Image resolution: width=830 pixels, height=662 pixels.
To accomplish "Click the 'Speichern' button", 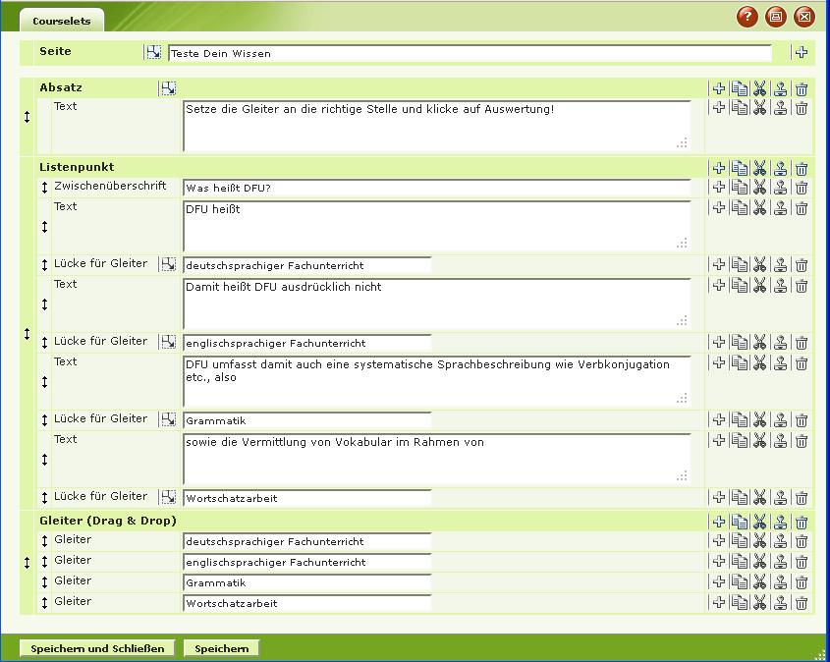I will [221, 649].
